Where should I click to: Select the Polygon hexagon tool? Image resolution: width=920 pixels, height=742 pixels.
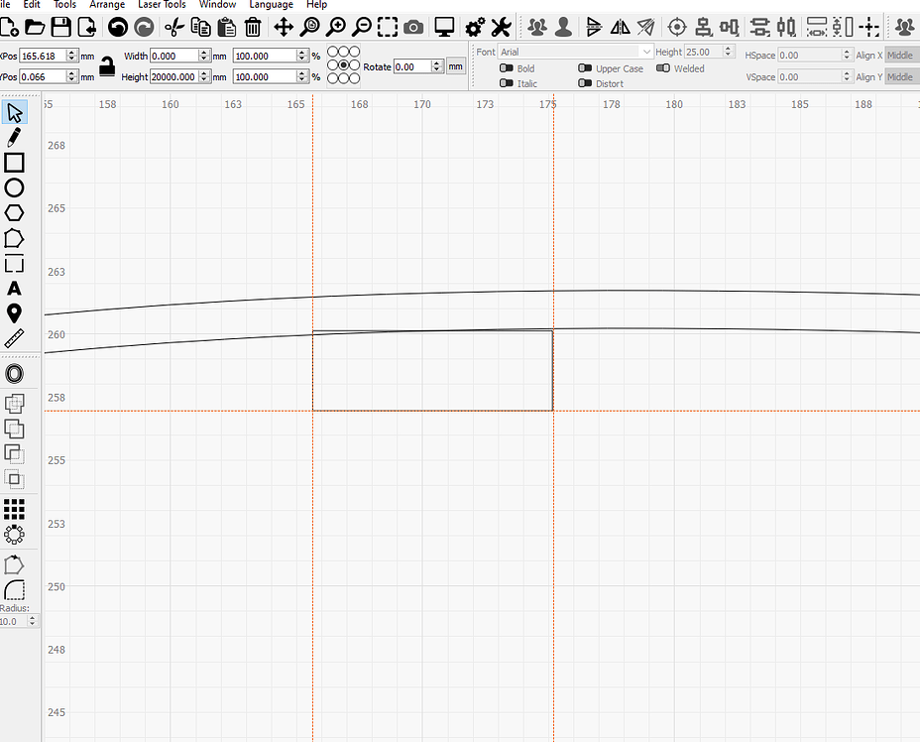point(14,213)
